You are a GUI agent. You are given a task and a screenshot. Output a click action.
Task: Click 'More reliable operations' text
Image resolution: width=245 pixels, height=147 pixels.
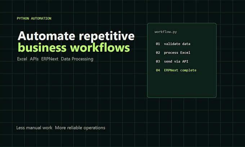[80, 128]
